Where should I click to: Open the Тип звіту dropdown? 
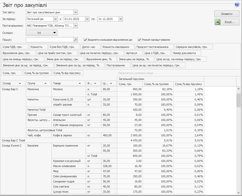tap(76, 12)
